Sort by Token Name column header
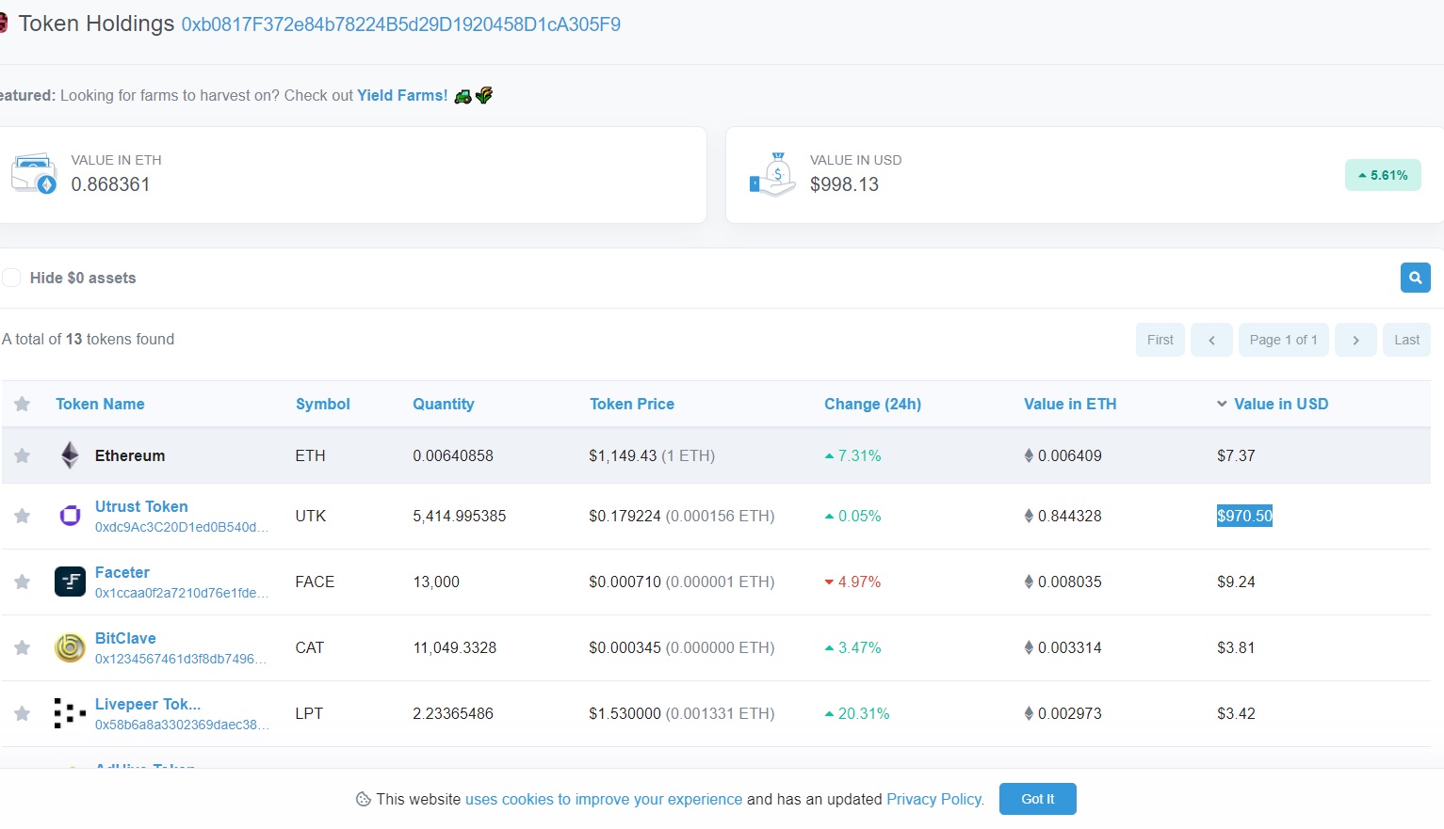This screenshot has height=829, width=1444. click(100, 404)
